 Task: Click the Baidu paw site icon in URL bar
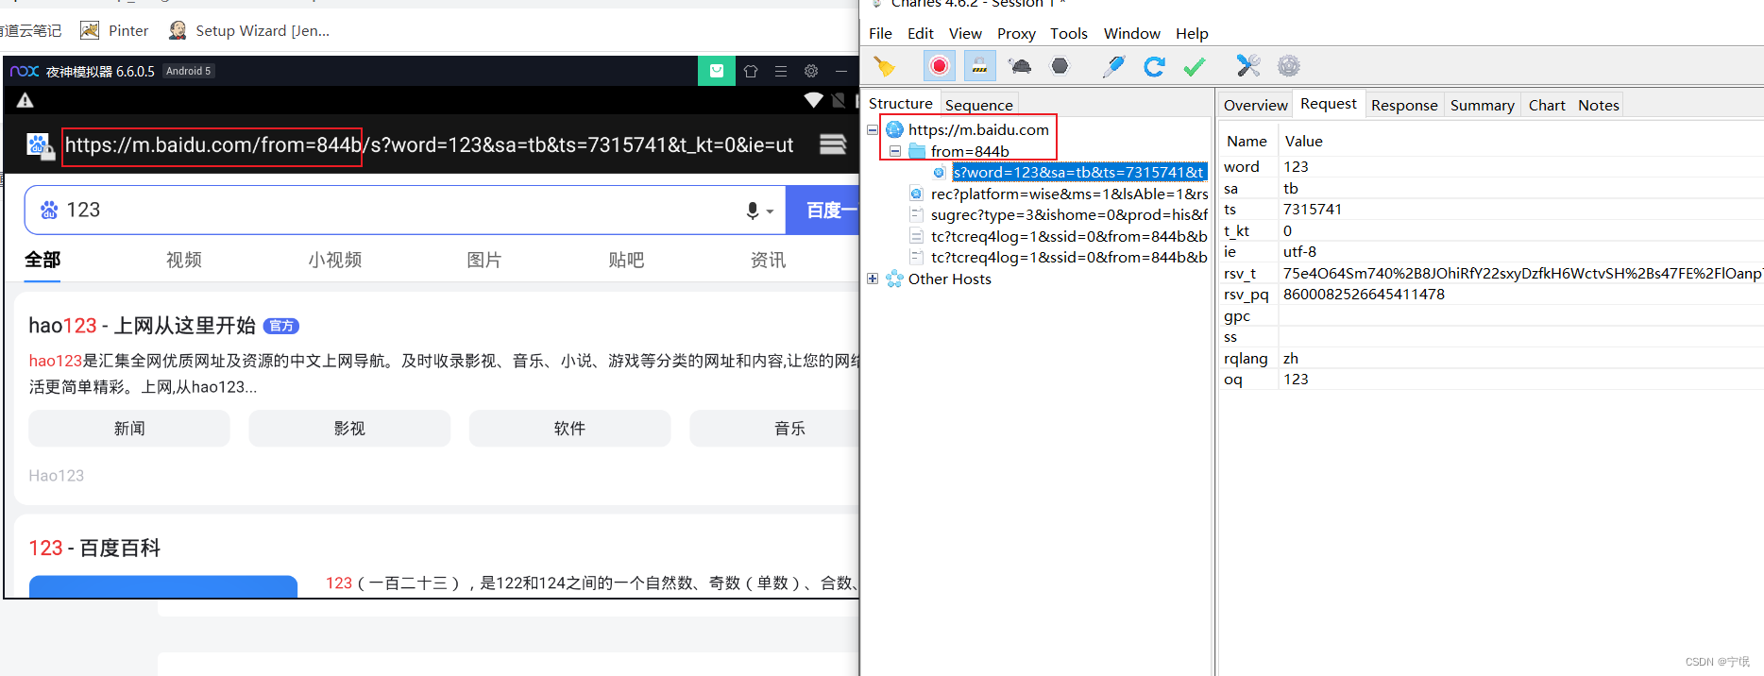(x=39, y=144)
